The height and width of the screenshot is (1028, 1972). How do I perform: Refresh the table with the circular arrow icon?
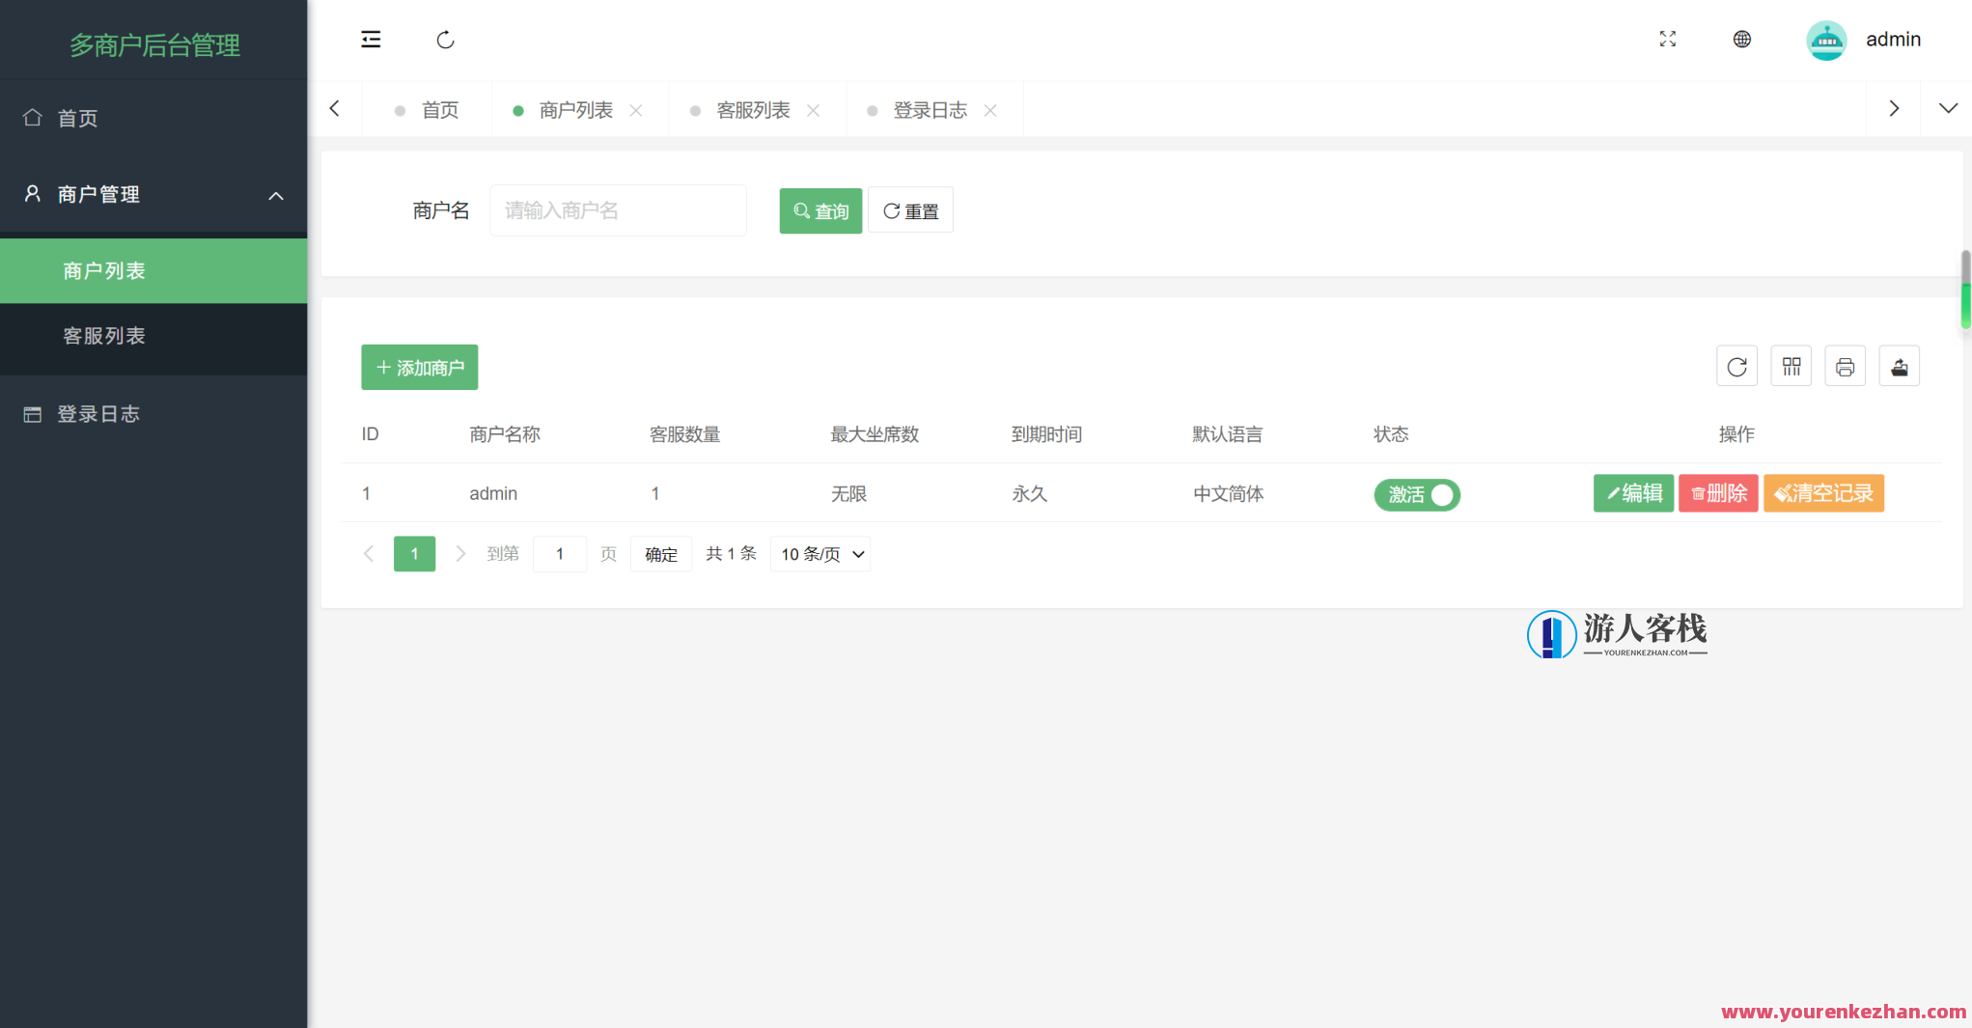pyautogui.click(x=1737, y=367)
